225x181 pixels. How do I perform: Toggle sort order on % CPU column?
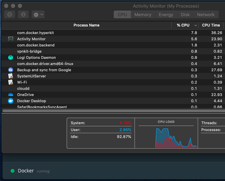pyautogui.click(x=185, y=25)
